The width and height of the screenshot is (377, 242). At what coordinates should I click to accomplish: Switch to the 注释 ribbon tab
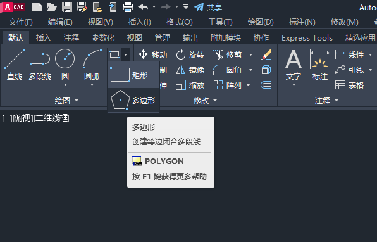tap(71, 37)
